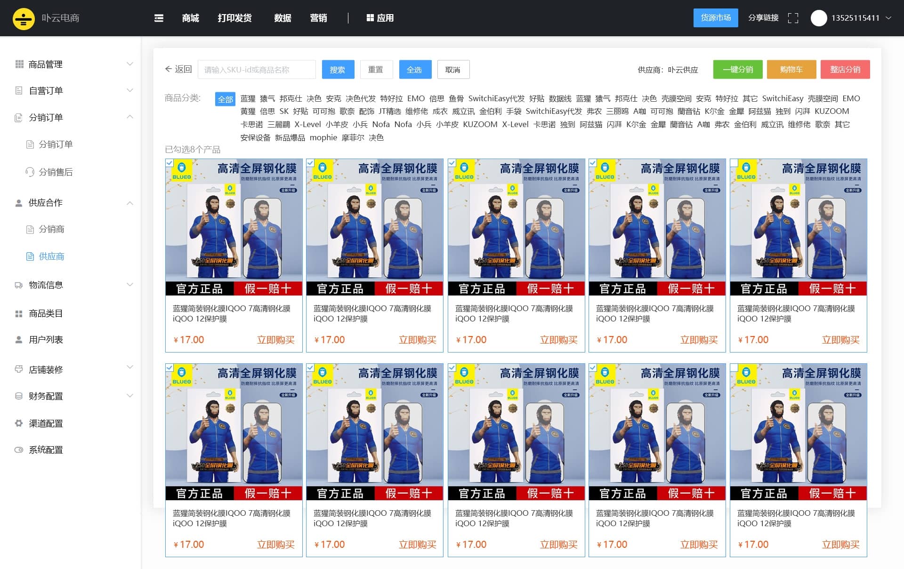Click the 商品类目 squares icon
904x569 pixels.
point(19,313)
